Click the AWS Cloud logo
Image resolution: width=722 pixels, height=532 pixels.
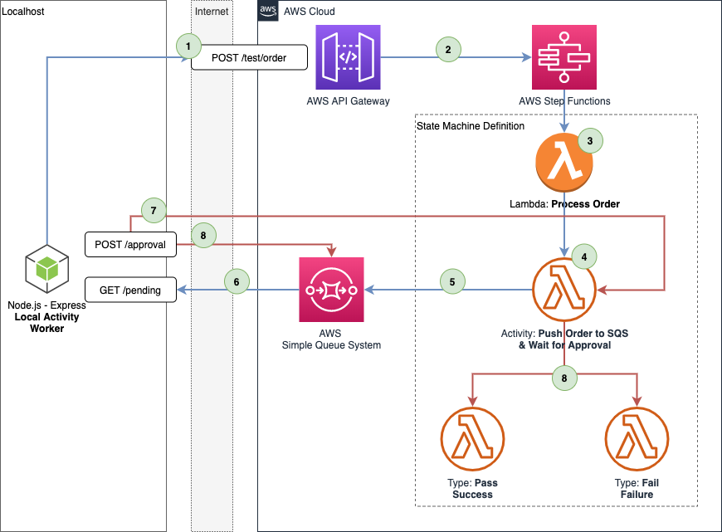(x=268, y=11)
